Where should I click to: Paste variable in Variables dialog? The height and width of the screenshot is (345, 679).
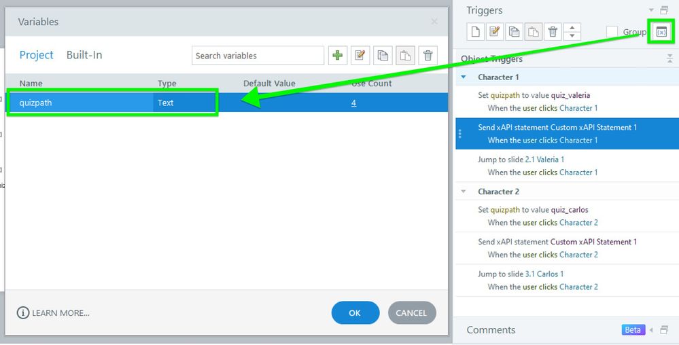[405, 56]
